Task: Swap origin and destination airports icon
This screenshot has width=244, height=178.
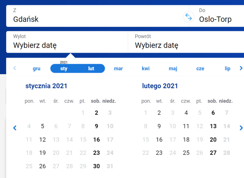Action: [x=188, y=17]
